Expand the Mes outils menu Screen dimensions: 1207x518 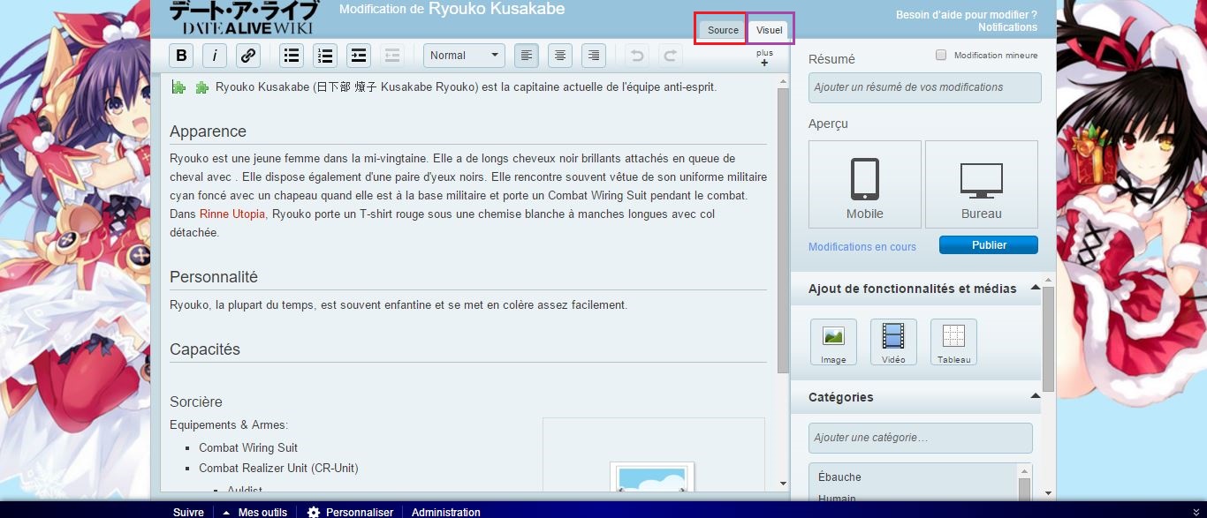click(x=255, y=512)
